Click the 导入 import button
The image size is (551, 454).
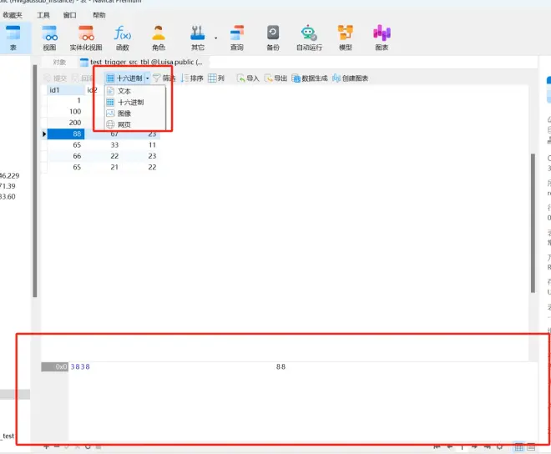pos(248,78)
